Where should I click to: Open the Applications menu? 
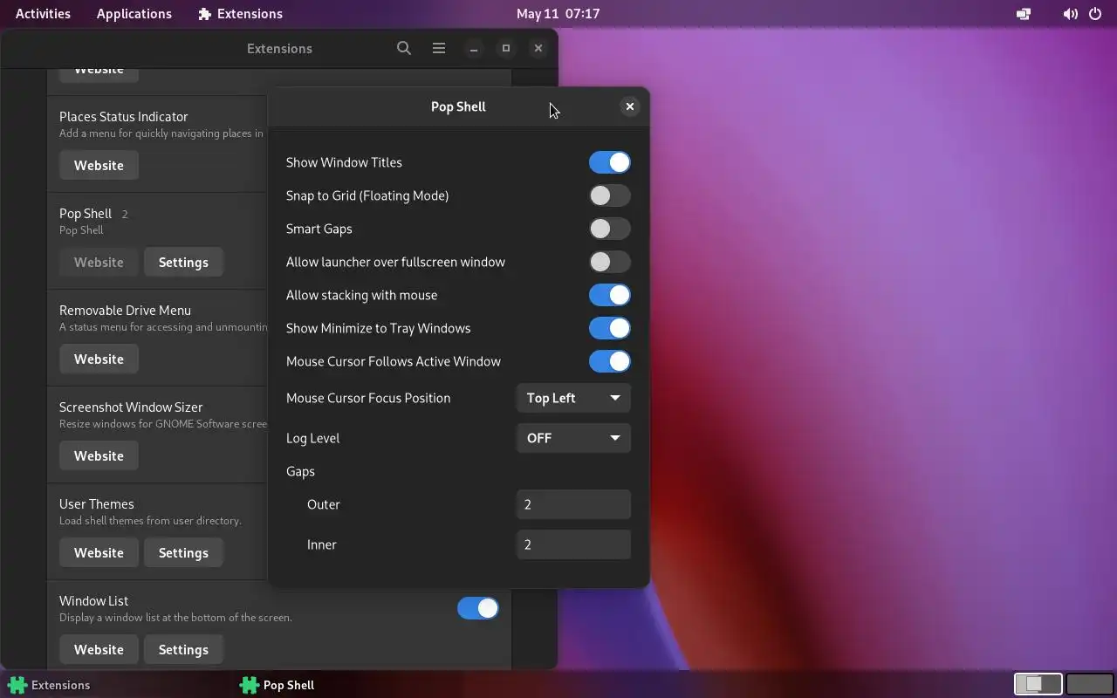(134, 14)
